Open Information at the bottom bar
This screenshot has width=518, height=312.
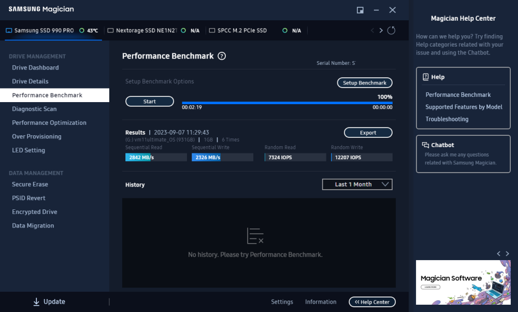[x=321, y=302]
